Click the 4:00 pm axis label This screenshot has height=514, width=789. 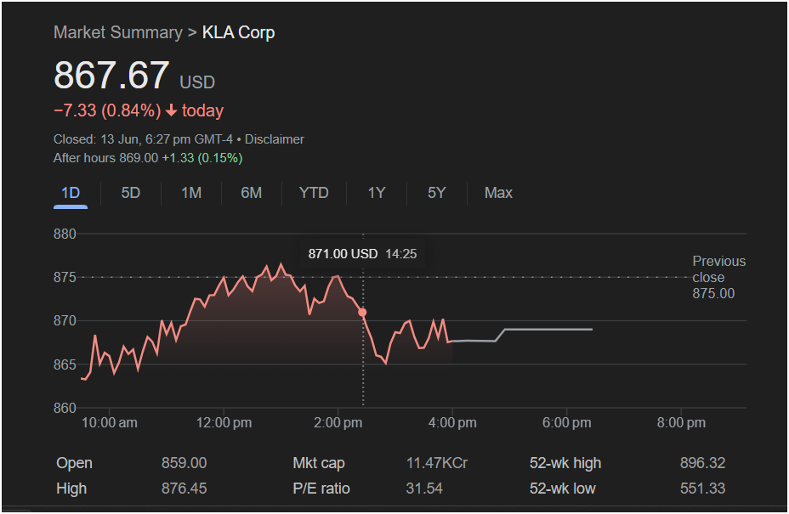(452, 422)
